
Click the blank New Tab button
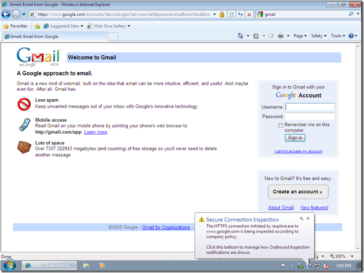coord(113,37)
